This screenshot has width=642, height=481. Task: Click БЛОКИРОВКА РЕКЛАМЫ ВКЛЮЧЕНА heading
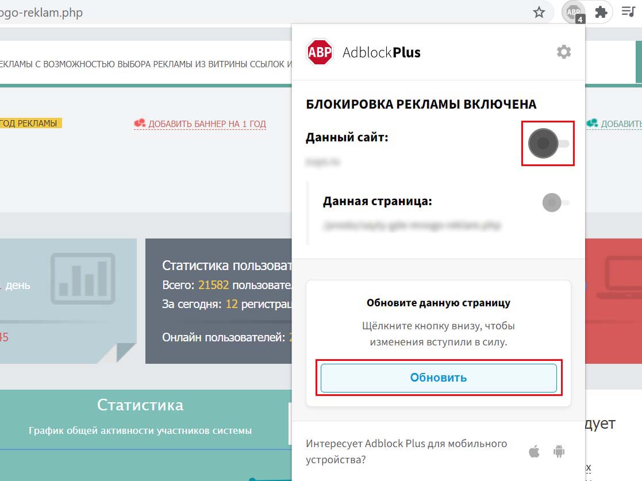tap(421, 105)
